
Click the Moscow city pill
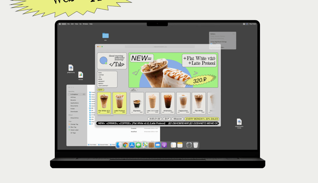178,119
